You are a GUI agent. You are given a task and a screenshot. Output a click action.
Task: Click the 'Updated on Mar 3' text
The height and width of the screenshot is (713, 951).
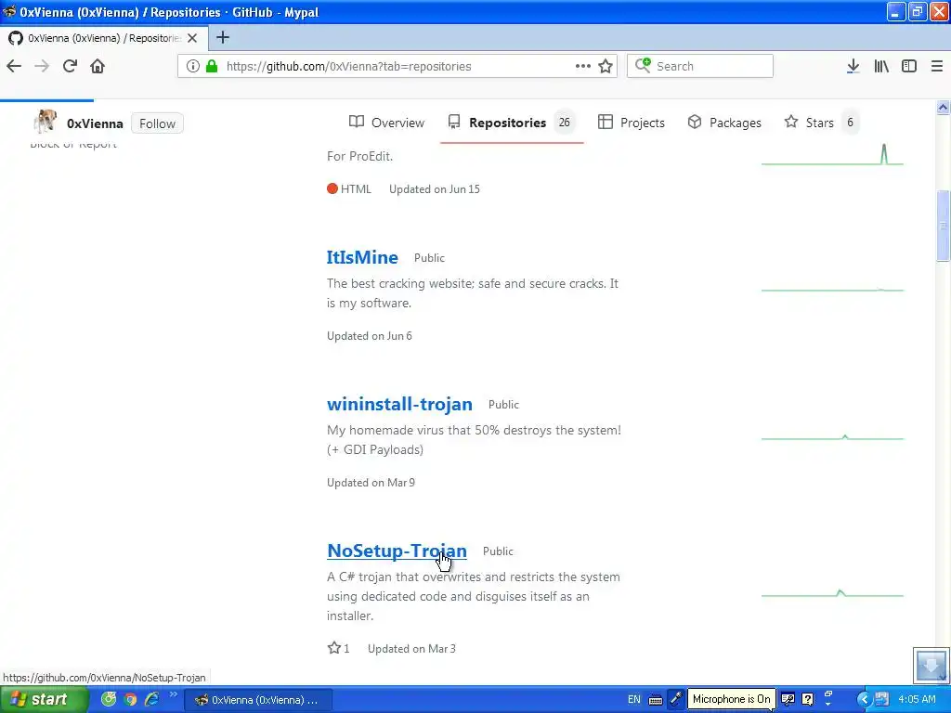411,649
